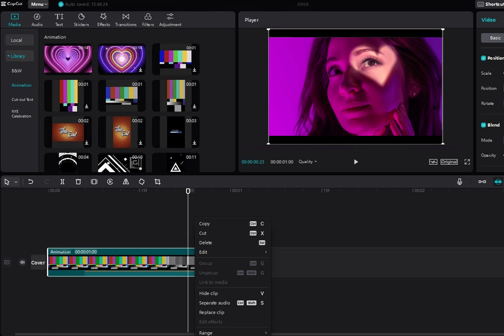Expand the Edit submenu

[233, 252]
